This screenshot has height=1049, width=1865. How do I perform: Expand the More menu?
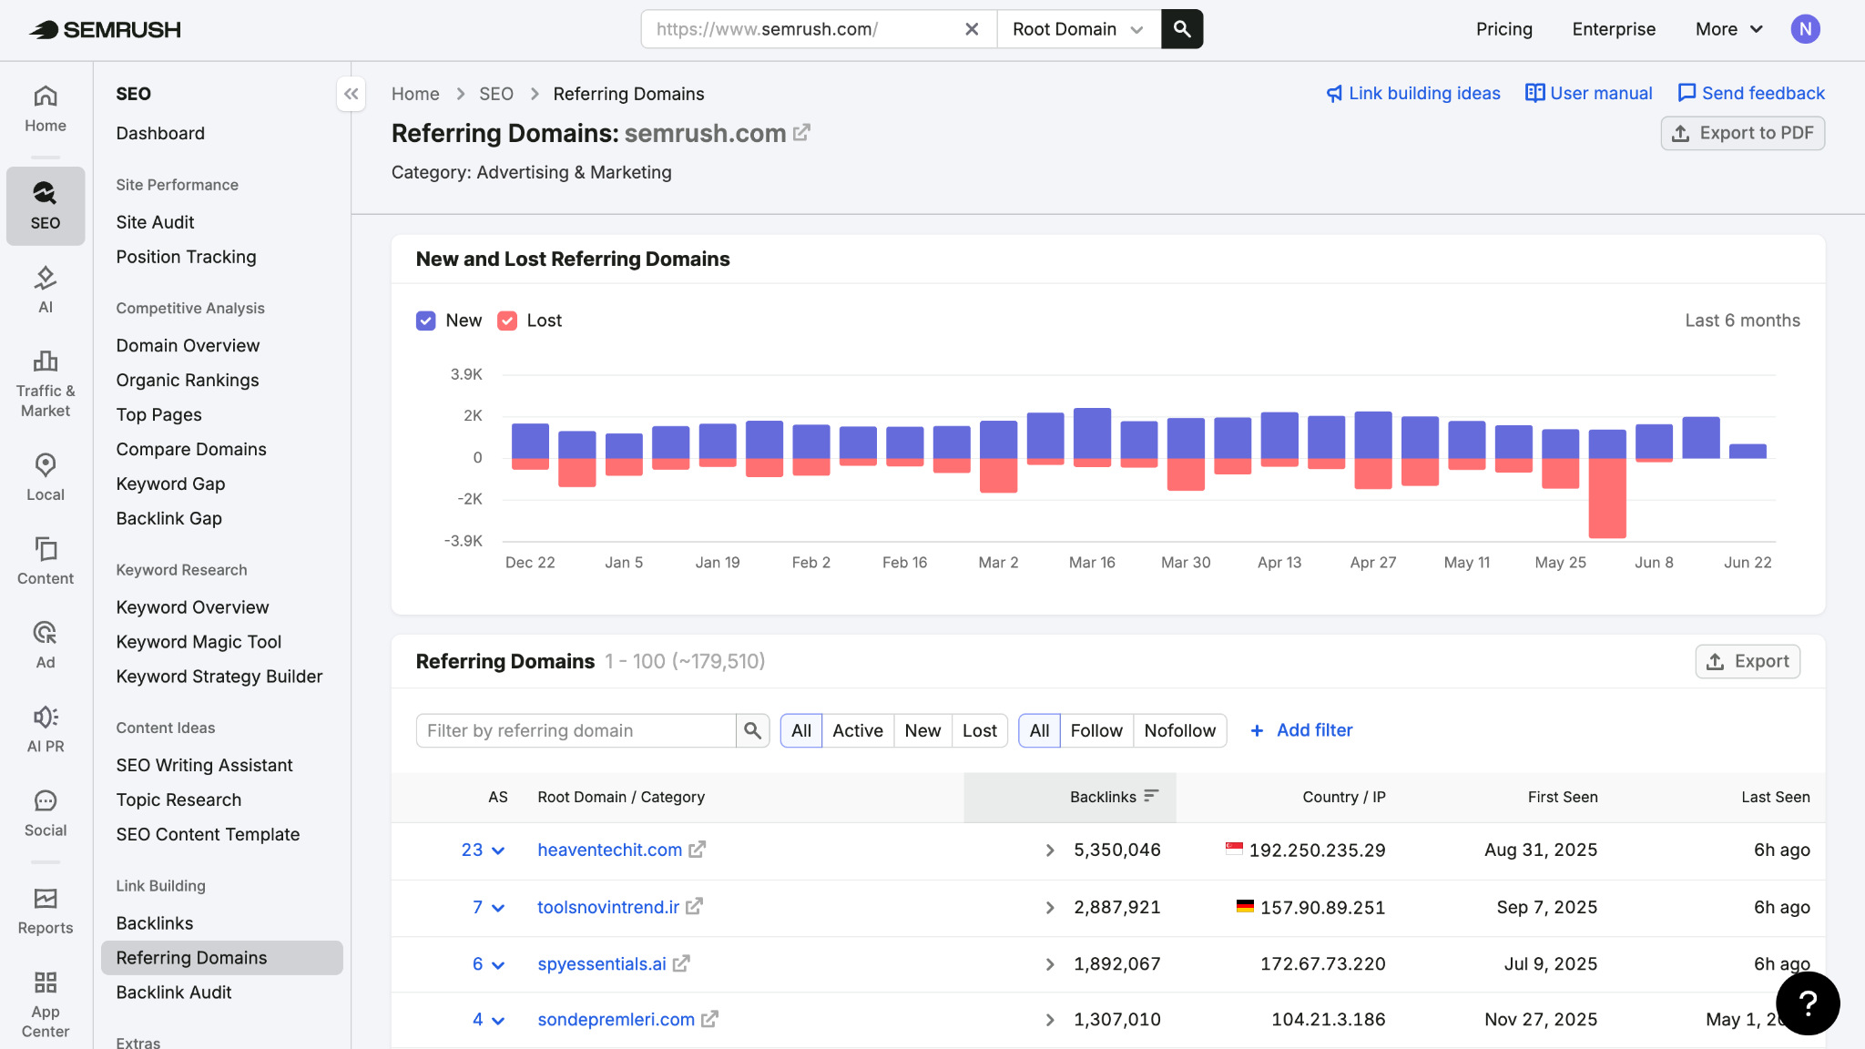1729,29
